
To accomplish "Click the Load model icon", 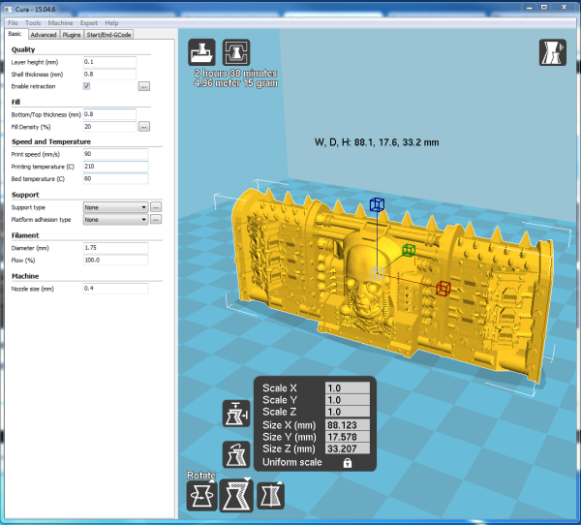I will tap(201, 52).
